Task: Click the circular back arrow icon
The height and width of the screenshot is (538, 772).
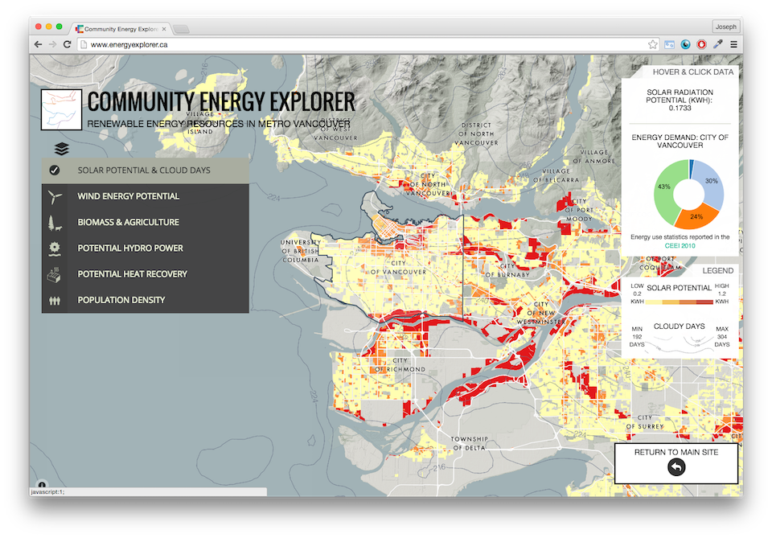Action: 676,467
